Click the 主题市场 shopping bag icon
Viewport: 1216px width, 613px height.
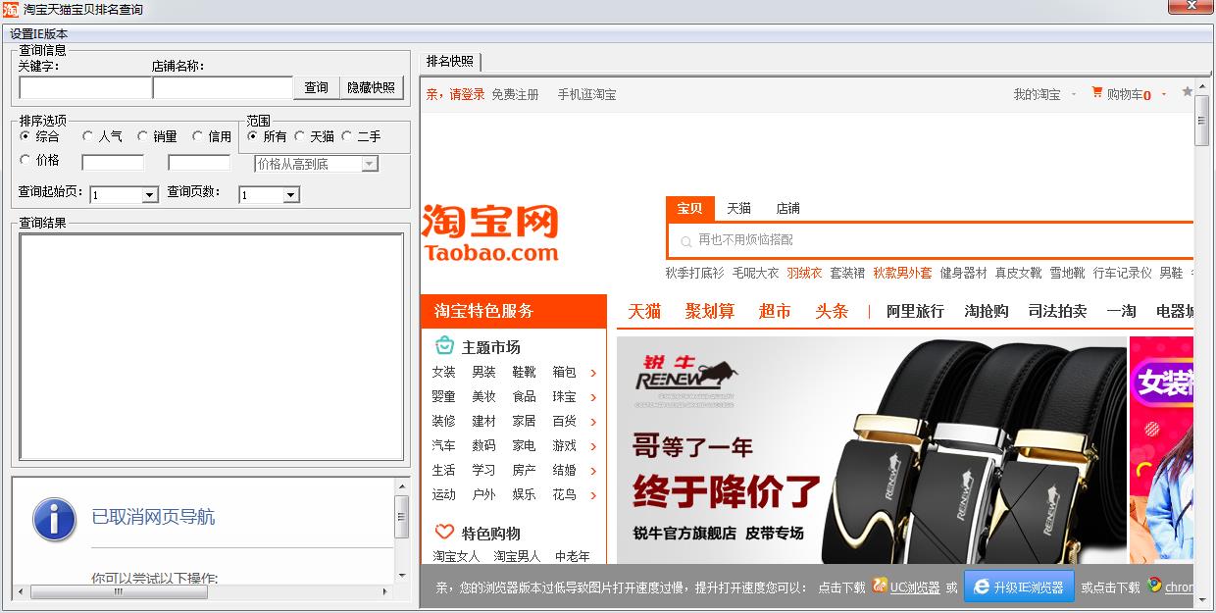click(x=444, y=346)
